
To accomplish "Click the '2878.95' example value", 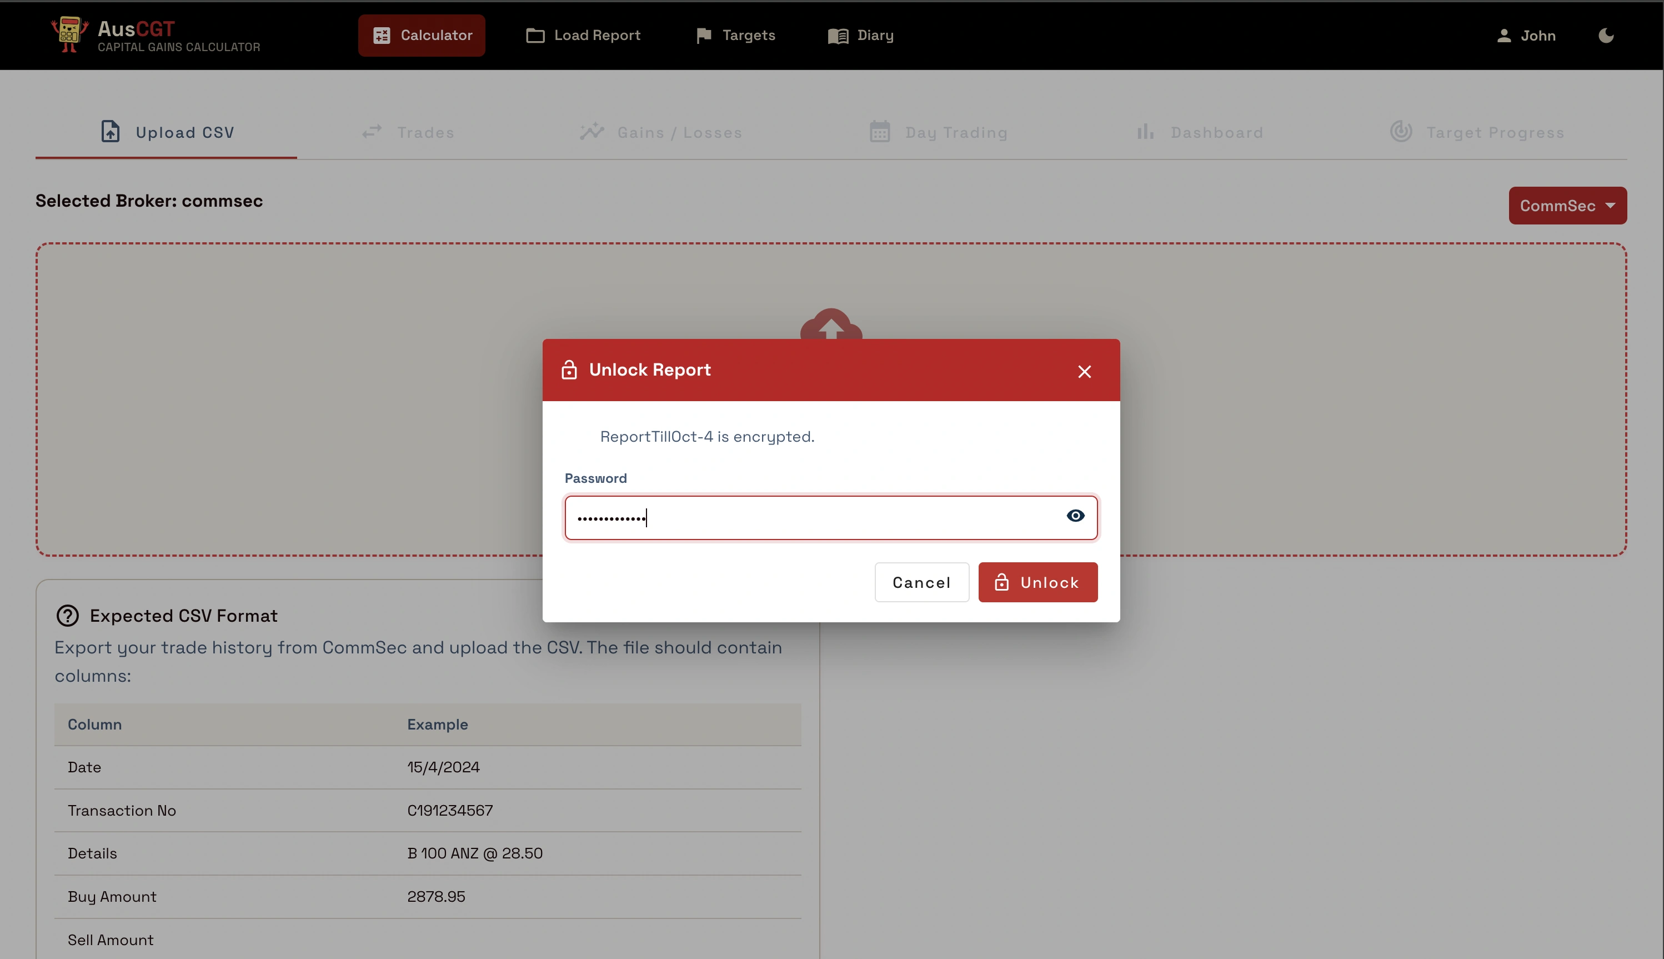I will tap(436, 896).
